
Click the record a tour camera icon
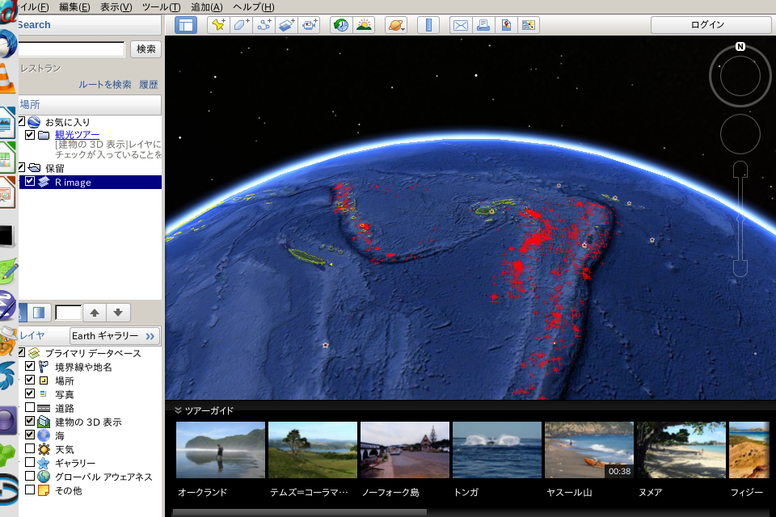pos(310,25)
